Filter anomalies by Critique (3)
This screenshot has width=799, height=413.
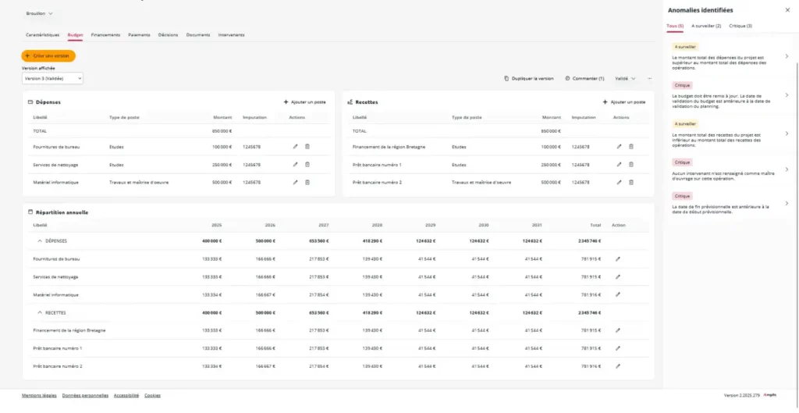pyautogui.click(x=740, y=26)
